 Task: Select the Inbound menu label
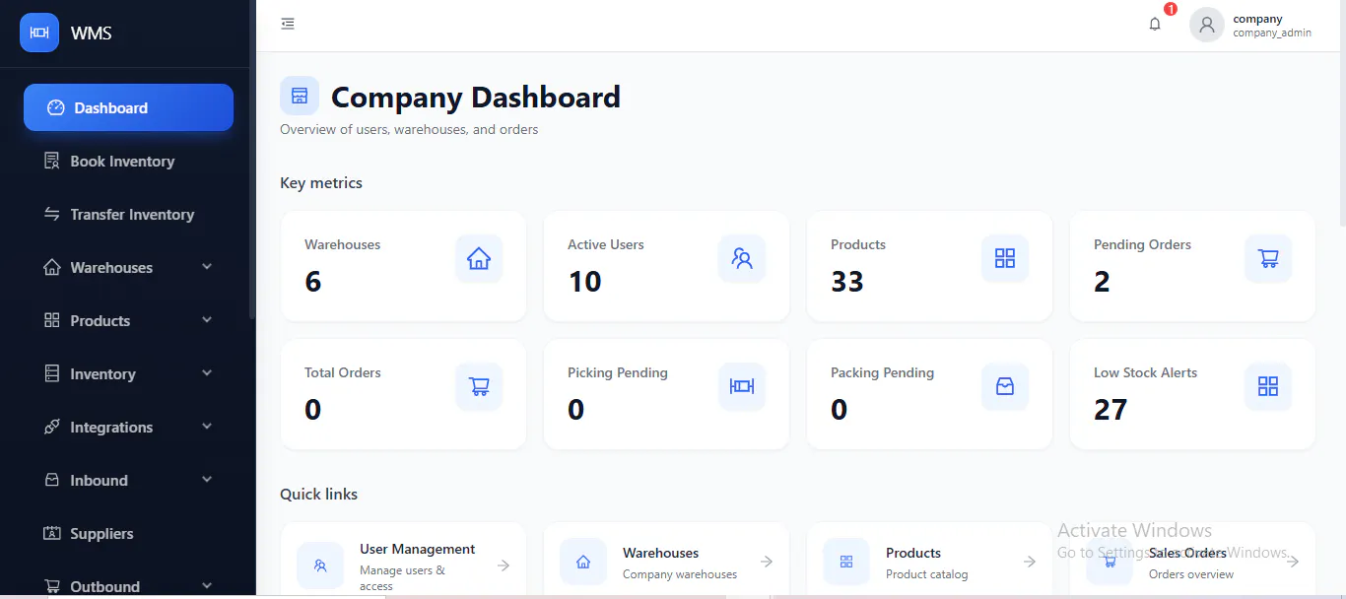[x=99, y=481]
